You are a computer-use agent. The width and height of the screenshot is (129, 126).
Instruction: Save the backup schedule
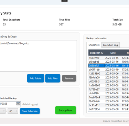coord(30,111)
